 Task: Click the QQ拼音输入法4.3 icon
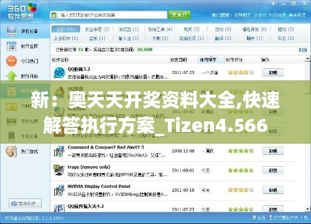click(x=59, y=208)
